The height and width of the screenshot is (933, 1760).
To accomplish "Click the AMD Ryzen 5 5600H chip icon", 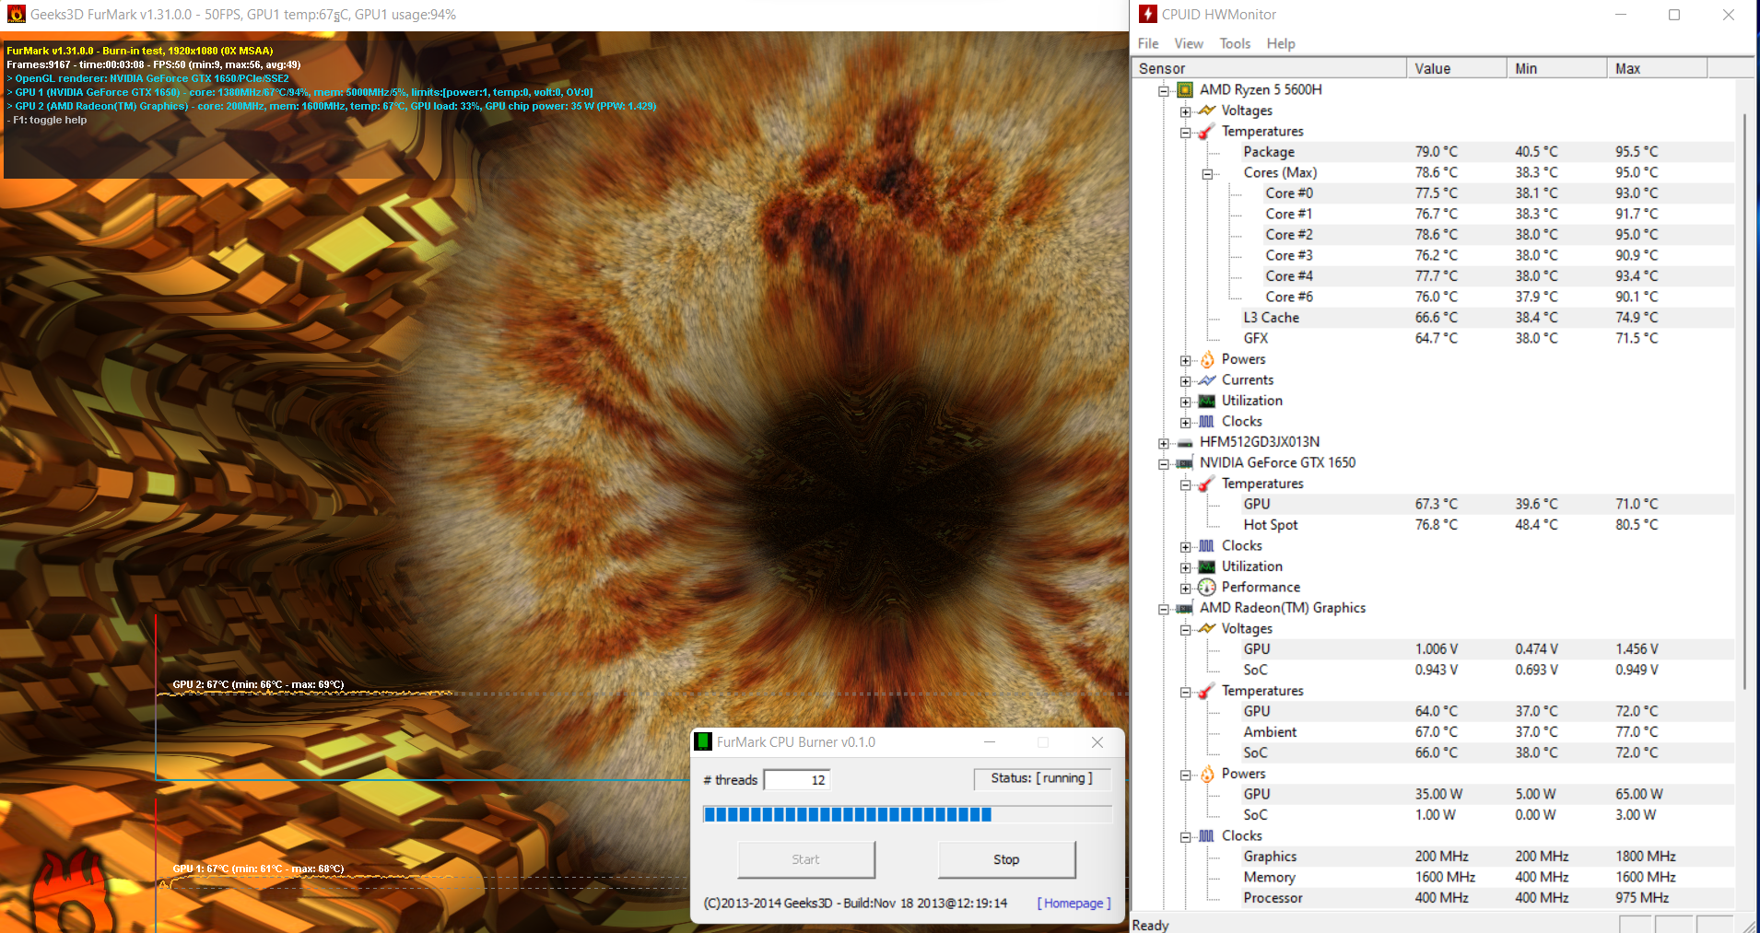I will click(1184, 90).
